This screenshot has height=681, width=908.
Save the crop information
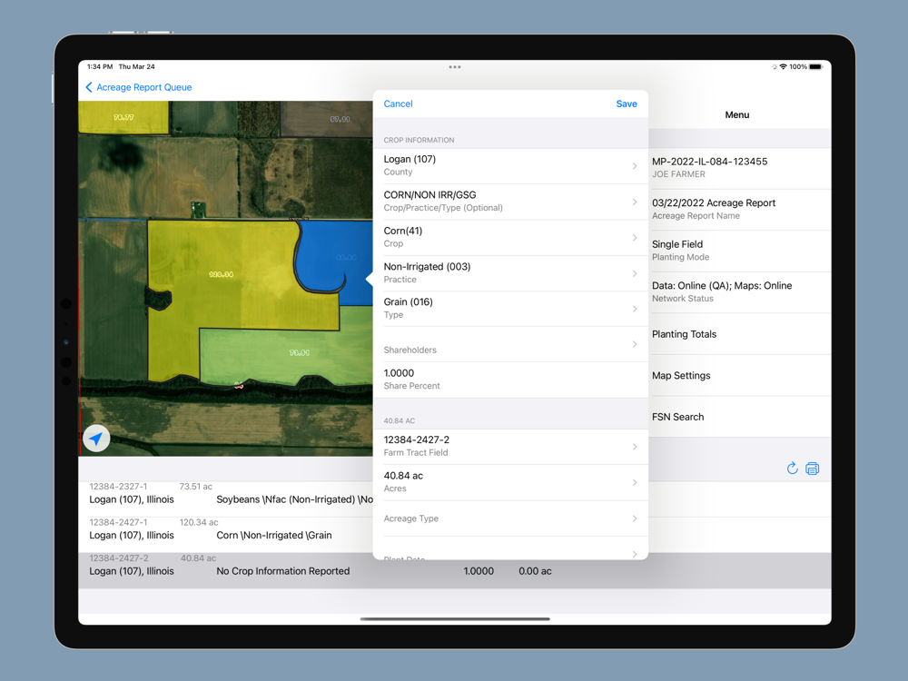point(626,104)
